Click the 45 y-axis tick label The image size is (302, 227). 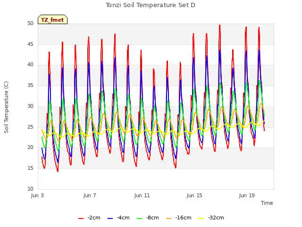[30, 44]
